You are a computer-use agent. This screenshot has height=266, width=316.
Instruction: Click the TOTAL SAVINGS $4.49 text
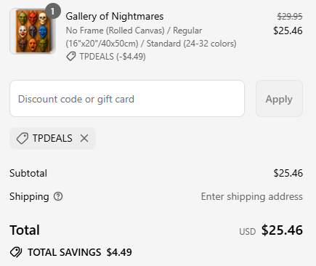tap(80, 252)
